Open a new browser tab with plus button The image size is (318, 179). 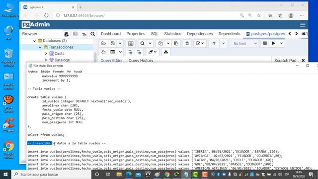tap(80, 7)
